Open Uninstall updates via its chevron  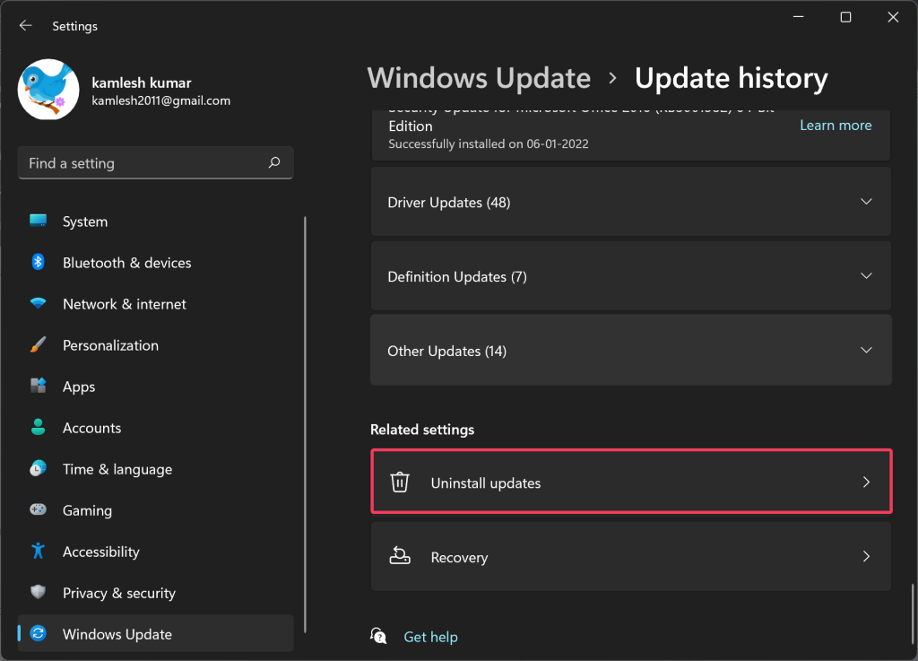867,482
